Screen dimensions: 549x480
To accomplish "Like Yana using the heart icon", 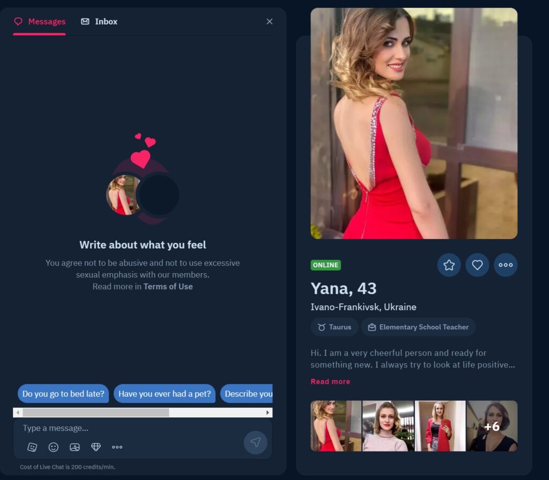I will [x=477, y=265].
